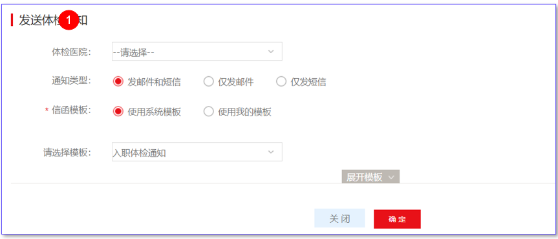Confirm with the red 确定 button

397,219
